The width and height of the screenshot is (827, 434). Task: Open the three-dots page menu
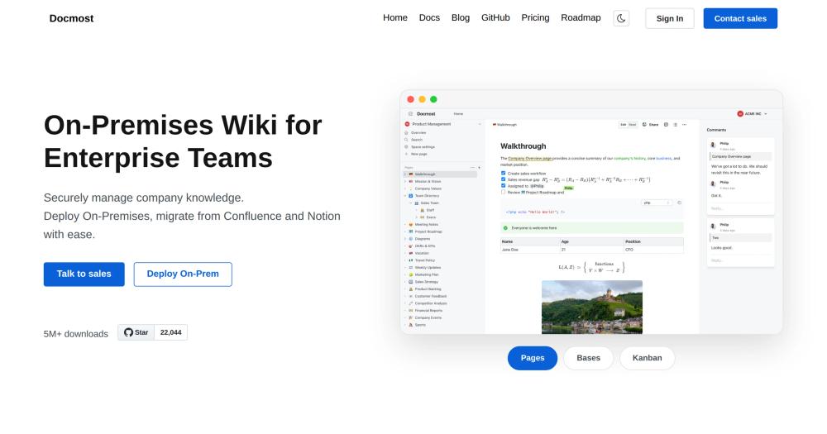[x=685, y=125]
